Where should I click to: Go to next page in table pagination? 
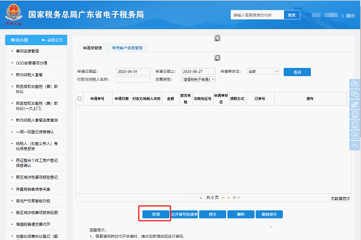pyautogui.click(x=223, y=198)
